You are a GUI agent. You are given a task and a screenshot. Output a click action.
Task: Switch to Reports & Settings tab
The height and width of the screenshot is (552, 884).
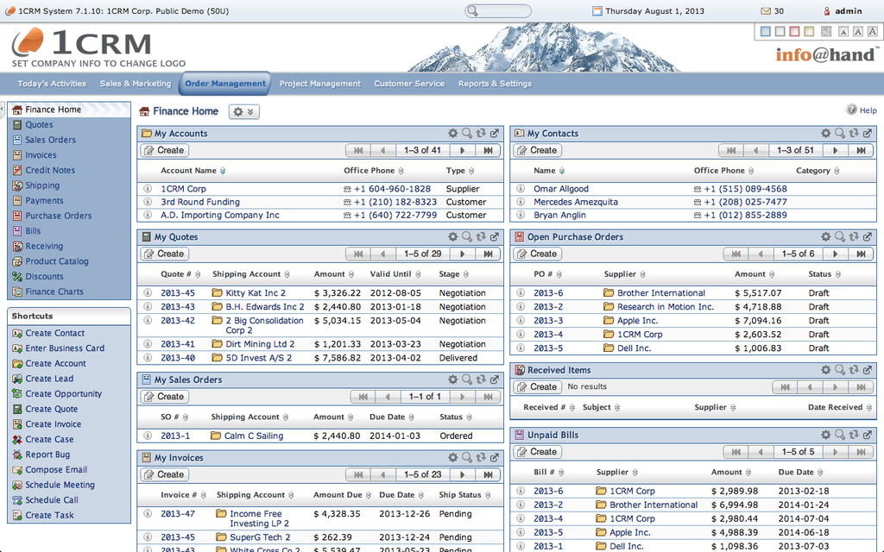(x=495, y=84)
